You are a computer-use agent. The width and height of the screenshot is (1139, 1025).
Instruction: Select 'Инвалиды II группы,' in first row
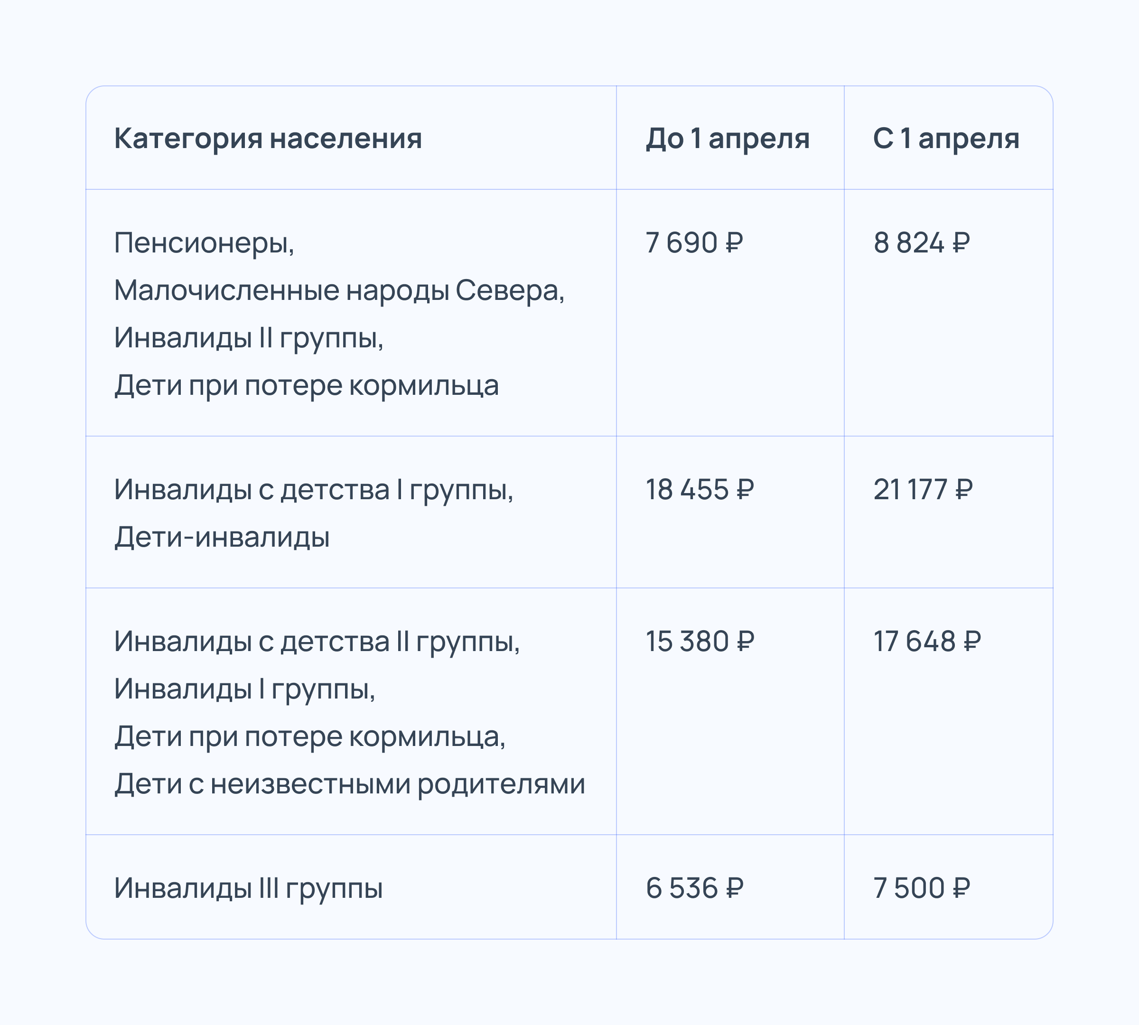[x=249, y=338]
